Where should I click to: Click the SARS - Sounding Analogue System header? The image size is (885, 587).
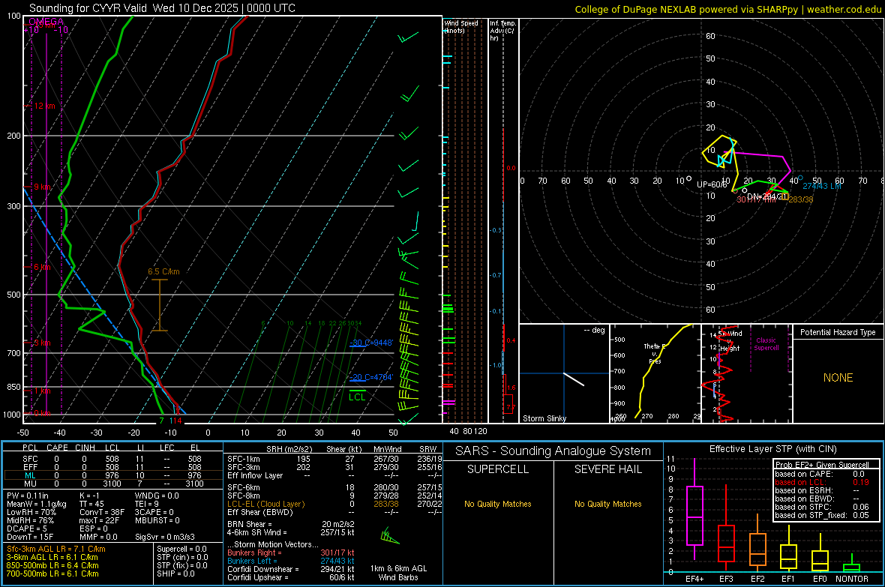[553, 451]
